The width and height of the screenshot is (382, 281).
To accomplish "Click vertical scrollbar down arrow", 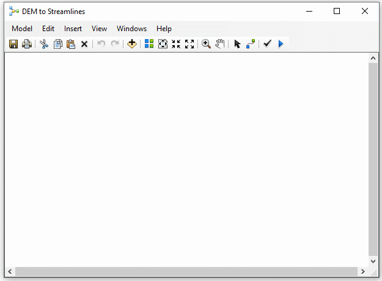I will 373,261.
